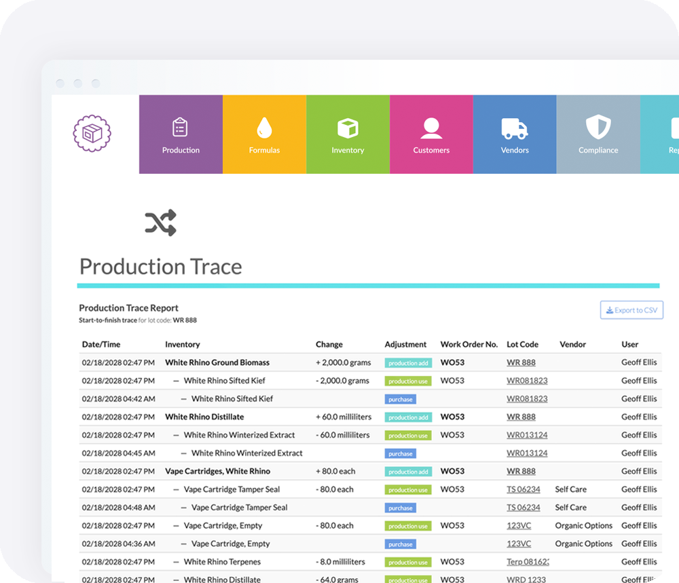This screenshot has width=679, height=583.
Task: Click + 80.0 each change value
Action: point(335,471)
